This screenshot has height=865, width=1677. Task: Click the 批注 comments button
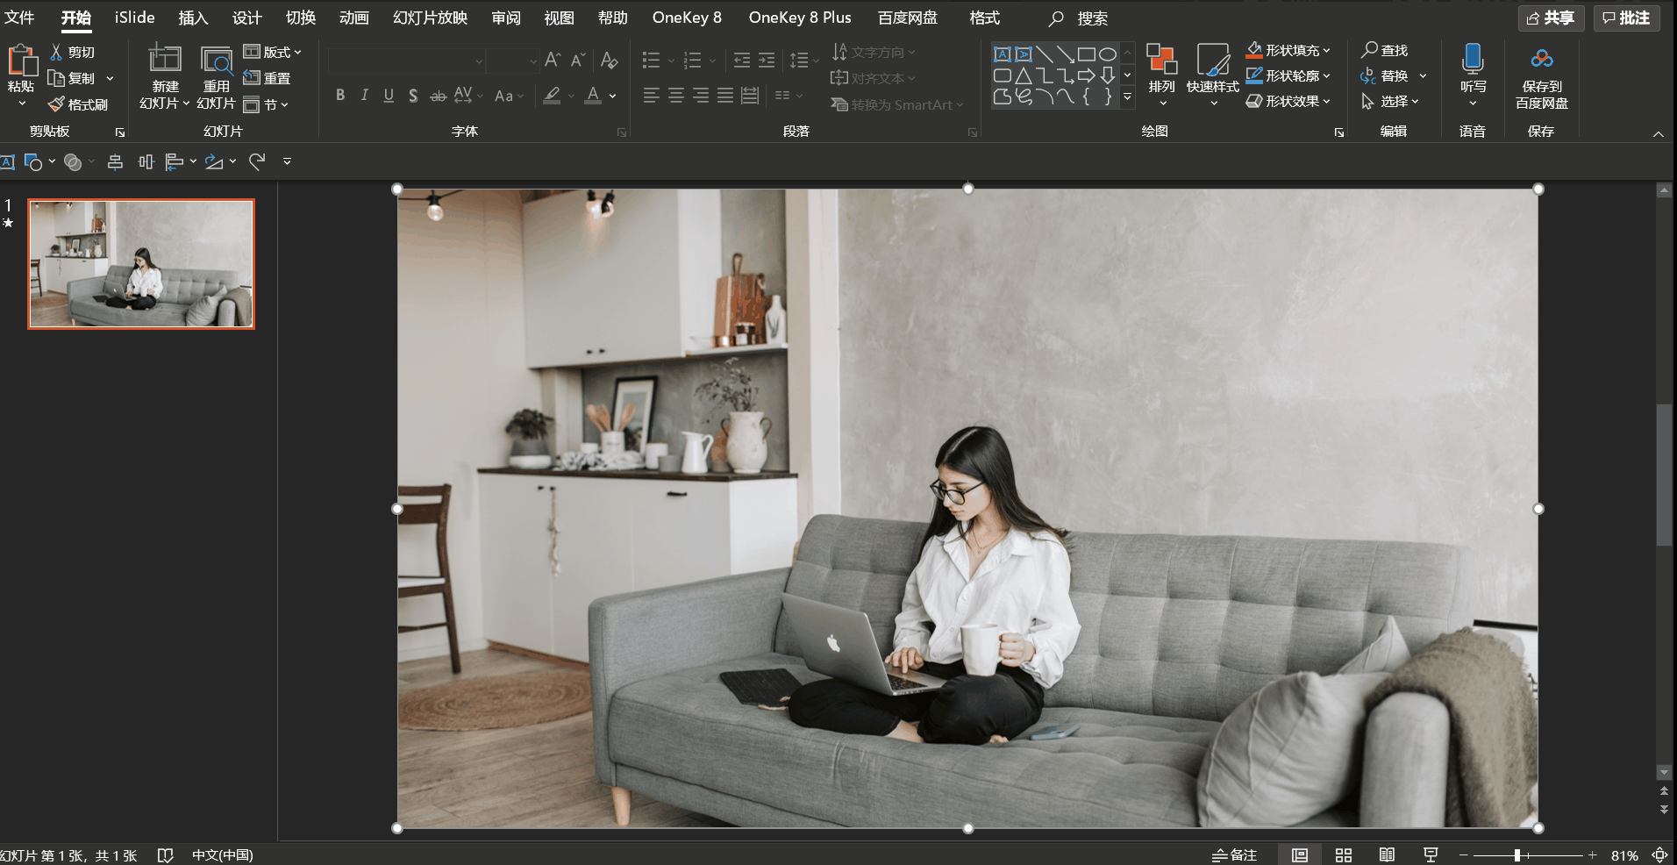pos(1626,18)
